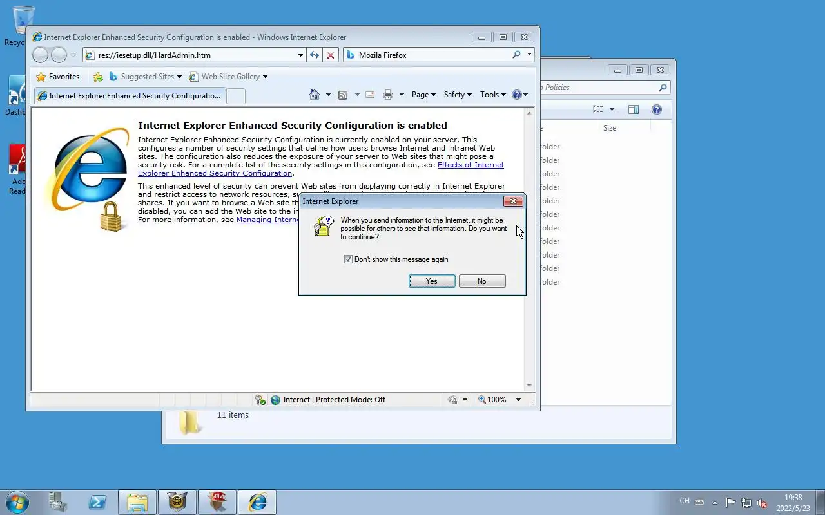Open the Page menu
This screenshot has width=825, height=515.
(423, 95)
